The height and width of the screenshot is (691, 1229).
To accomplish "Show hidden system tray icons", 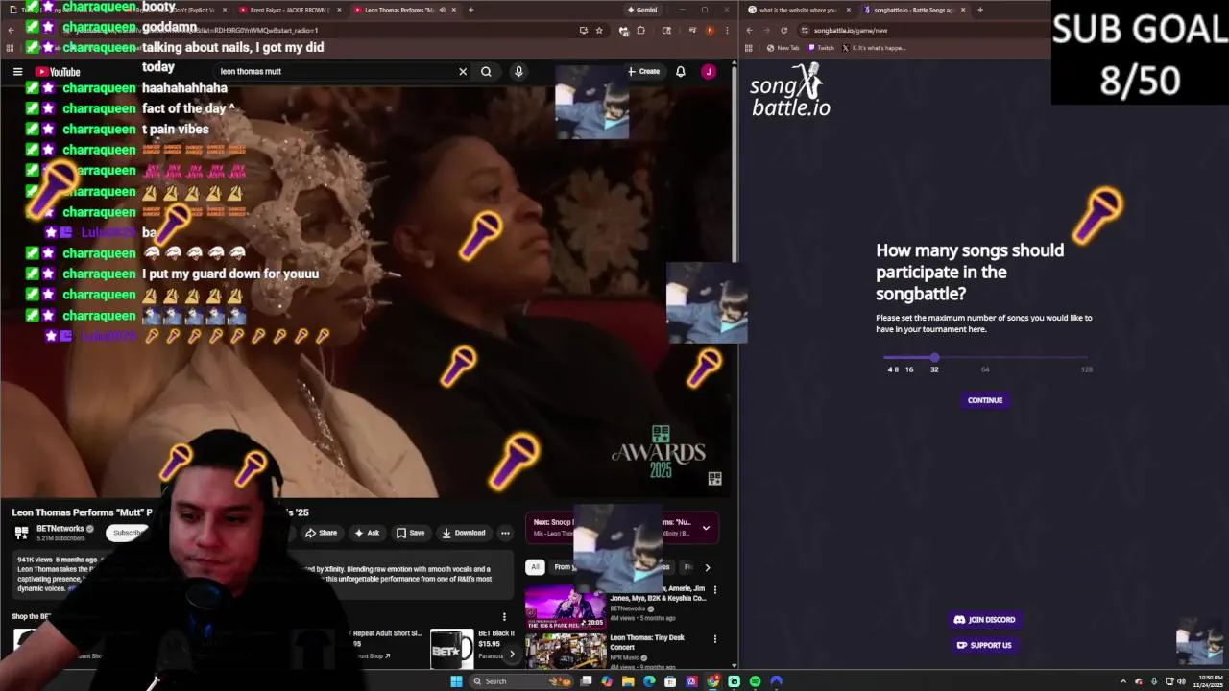I will [1123, 681].
